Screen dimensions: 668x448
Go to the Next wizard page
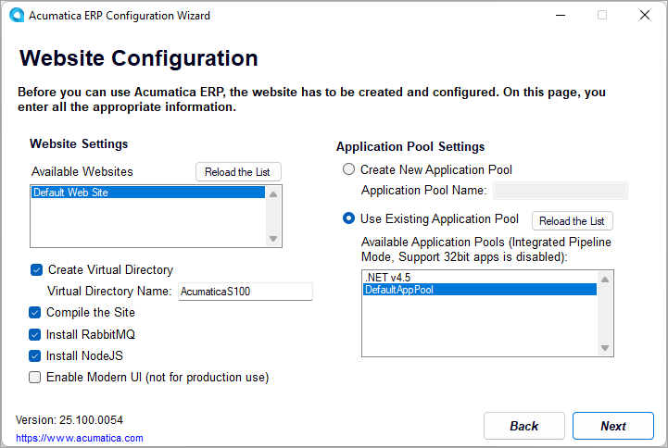(x=613, y=426)
